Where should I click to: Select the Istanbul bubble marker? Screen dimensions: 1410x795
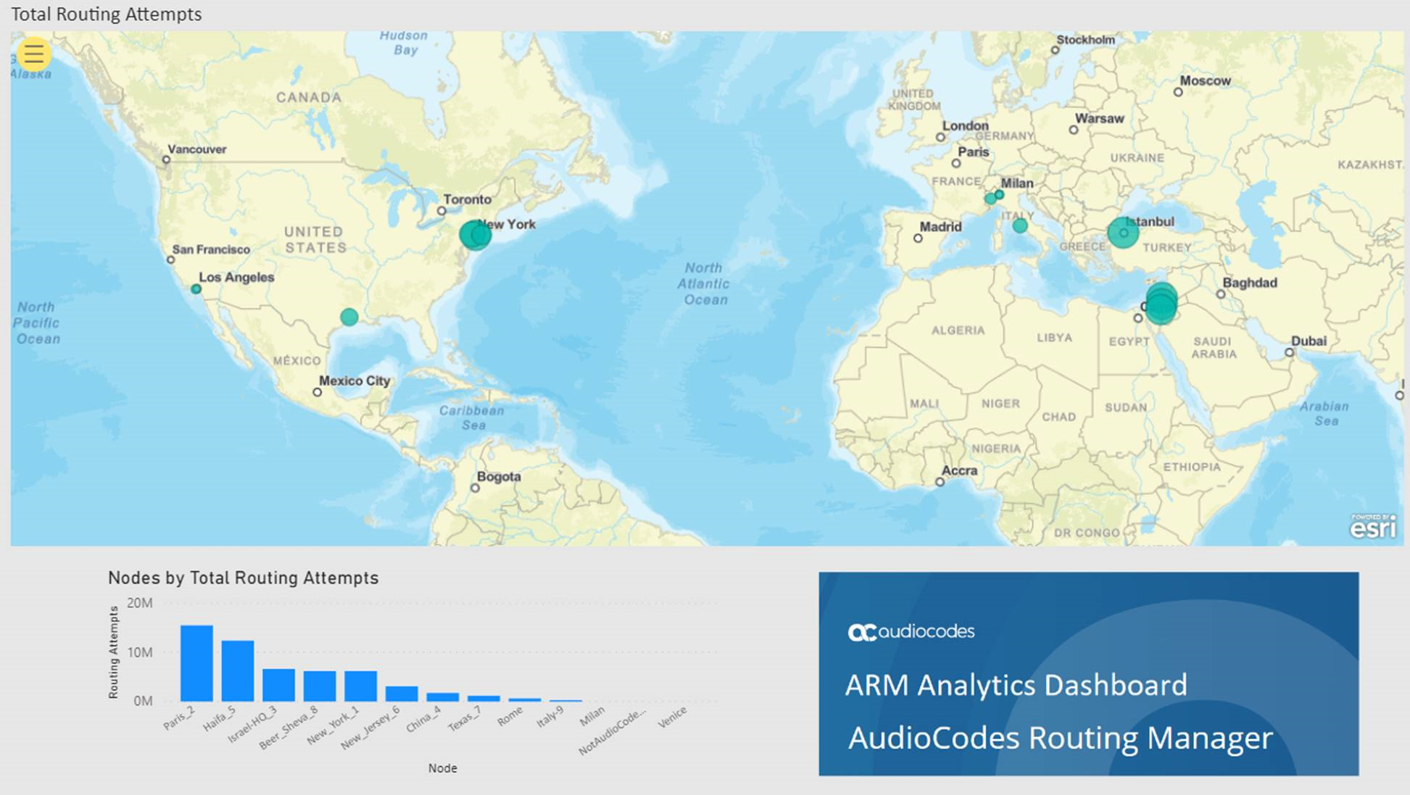[x=1122, y=233]
